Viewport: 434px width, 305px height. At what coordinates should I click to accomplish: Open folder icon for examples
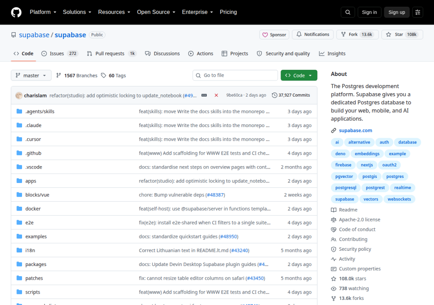(x=19, y=236)
